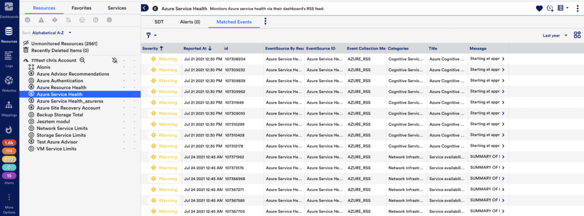
Task: Select the Alonis tree item
Action: 43,67
